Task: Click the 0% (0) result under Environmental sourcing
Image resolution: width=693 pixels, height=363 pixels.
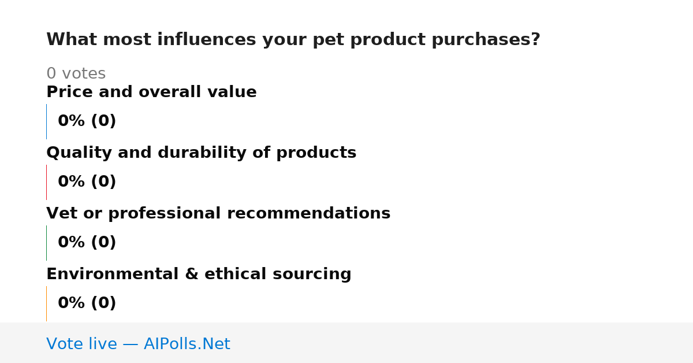Action: [x=87, y=303]
